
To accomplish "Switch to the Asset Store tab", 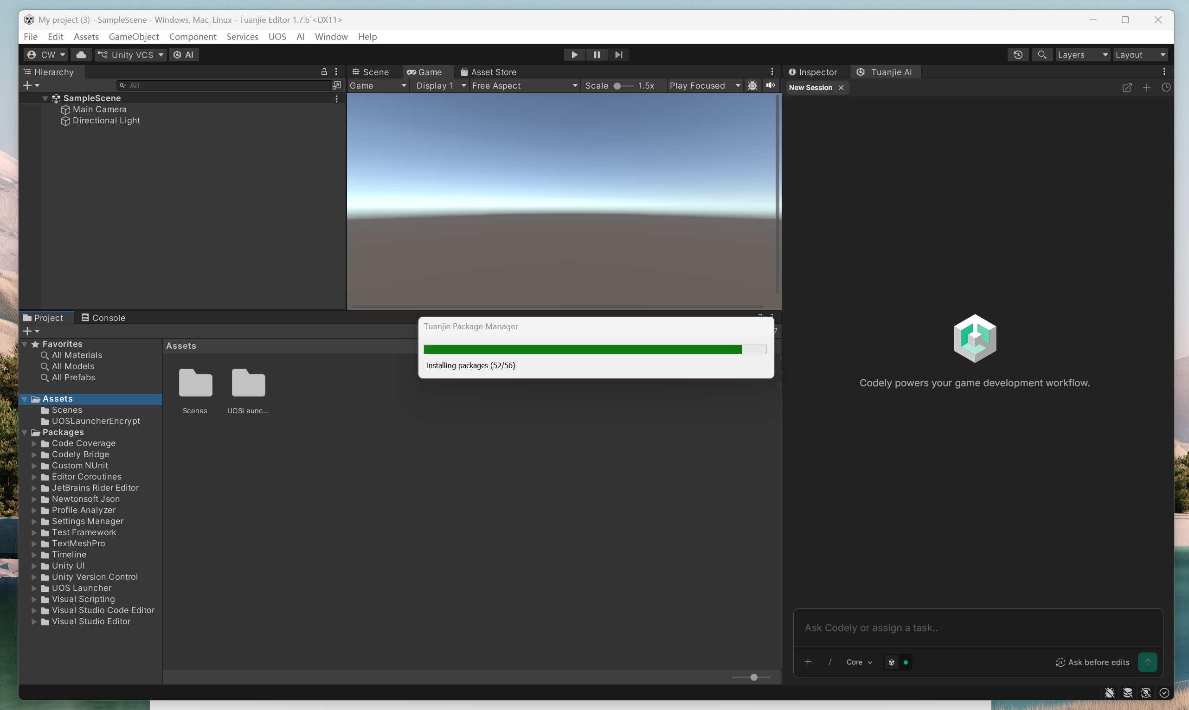I will coord(488,72).
